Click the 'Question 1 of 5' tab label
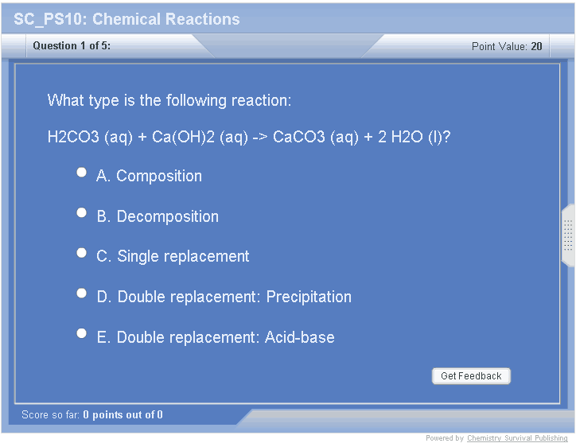The height and width of the screenshot is (443, 576). (x=72, y=46)
